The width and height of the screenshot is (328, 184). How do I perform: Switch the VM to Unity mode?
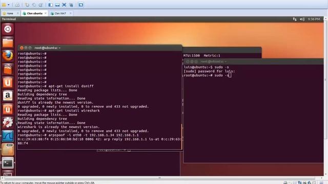(x=71, y=5)
